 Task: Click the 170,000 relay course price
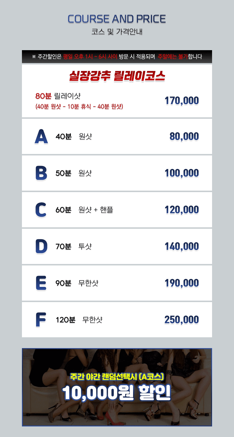pyautogui.click(x=182, y=101)
